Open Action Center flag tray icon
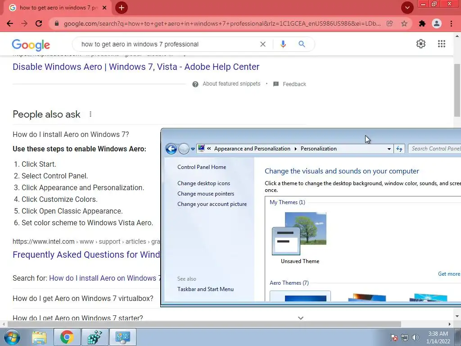Image resolution: width=461 pixels, height=346 pixels. (394, 338)
